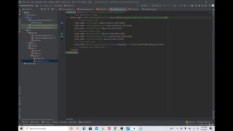Click the Debug app bug icon

pos(175,5)
